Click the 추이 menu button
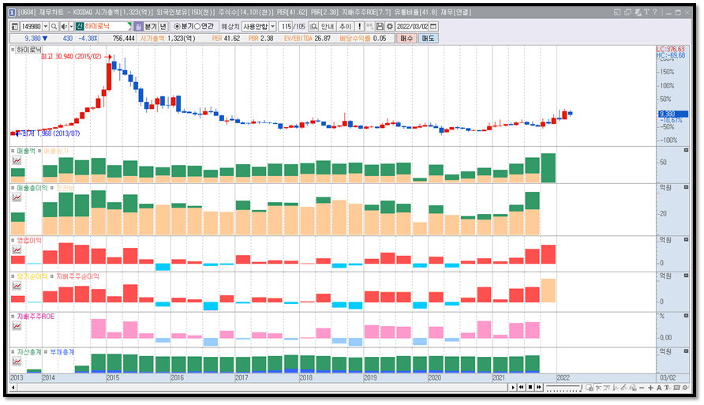The height and width of the screenshot is (405, 704). 345,27
